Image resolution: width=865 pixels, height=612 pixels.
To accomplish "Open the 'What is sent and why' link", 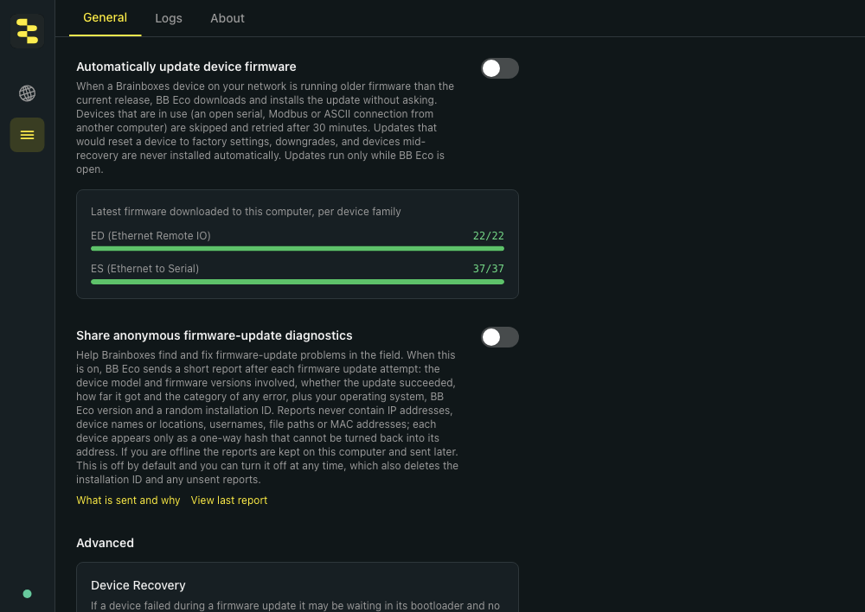I will click(x=128, y=500).
